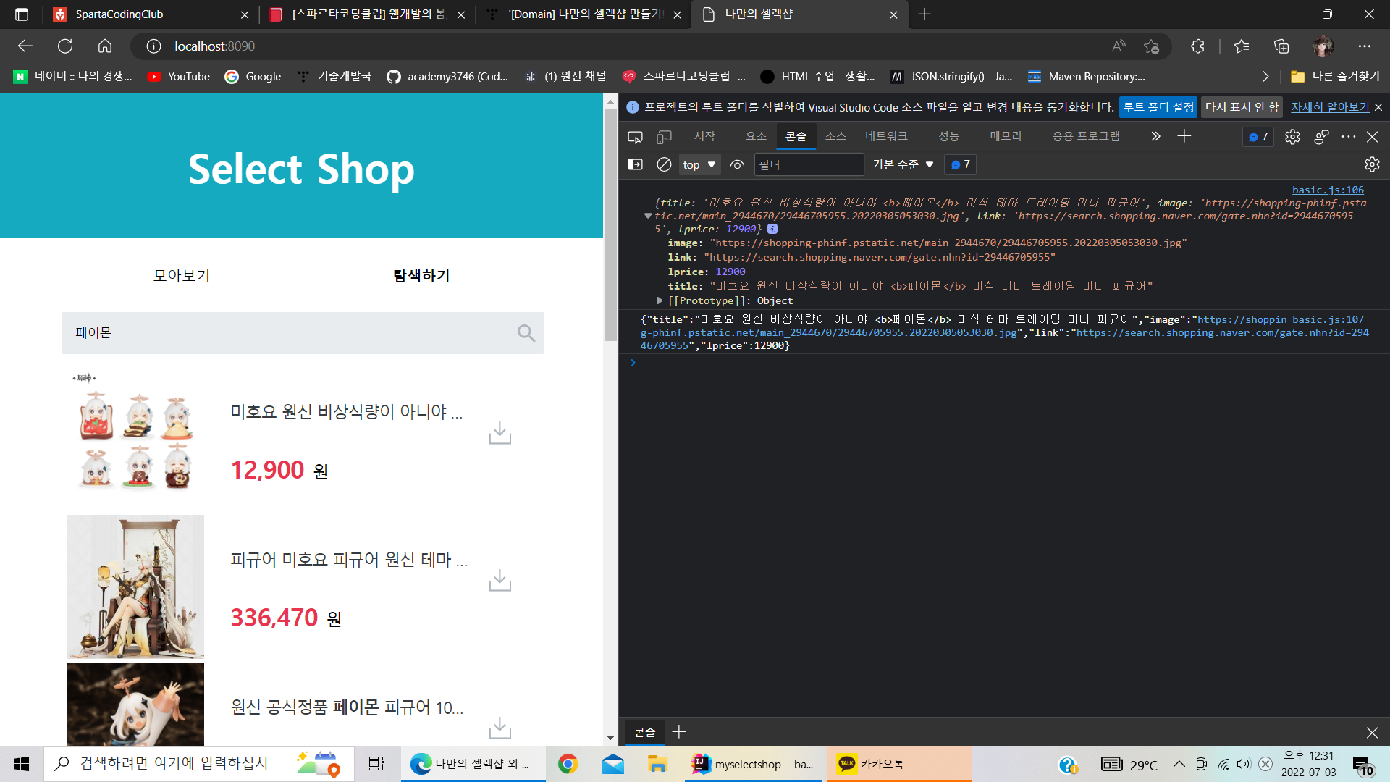Select the 탐색하기 tab in Select Shop
The image size is (1390, 782).
[421, 276]
